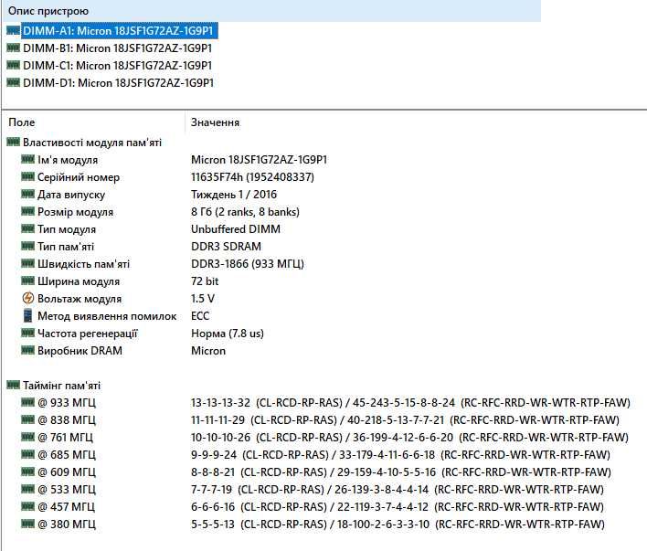Click memory chip icon beside DIMM-A1
647x551 pixels.
pos(13,30)
